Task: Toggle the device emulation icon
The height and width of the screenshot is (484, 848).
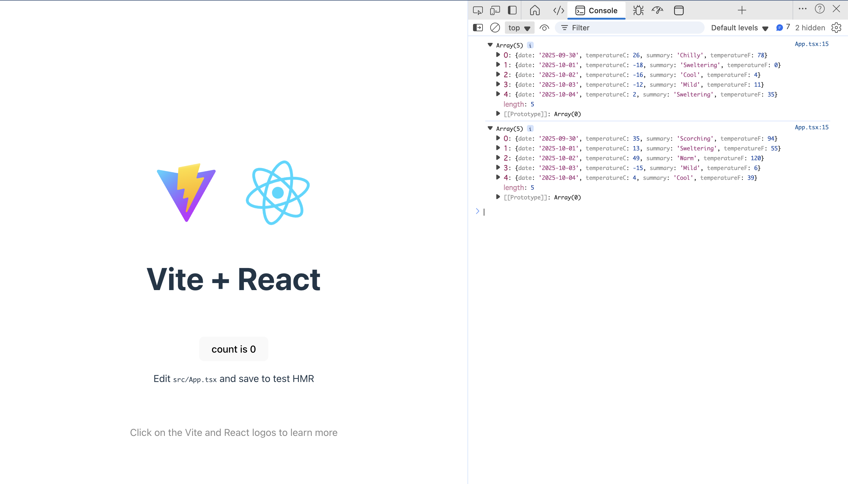Action: tap(495, 10)
